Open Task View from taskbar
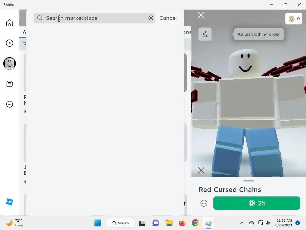 tap(142, 223)
